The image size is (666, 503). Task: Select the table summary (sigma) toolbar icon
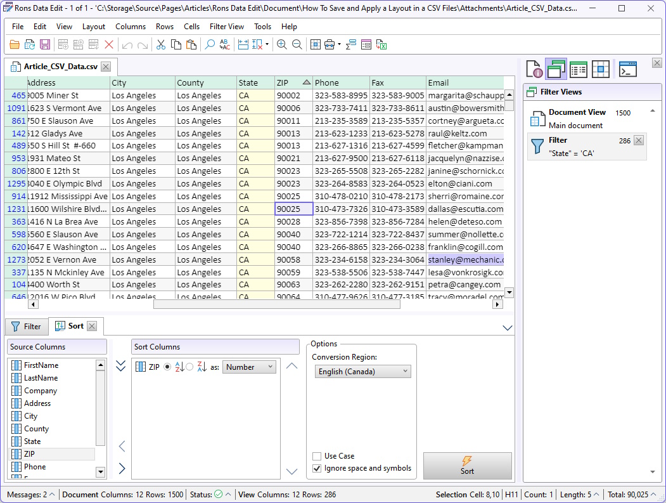point(350,44)
